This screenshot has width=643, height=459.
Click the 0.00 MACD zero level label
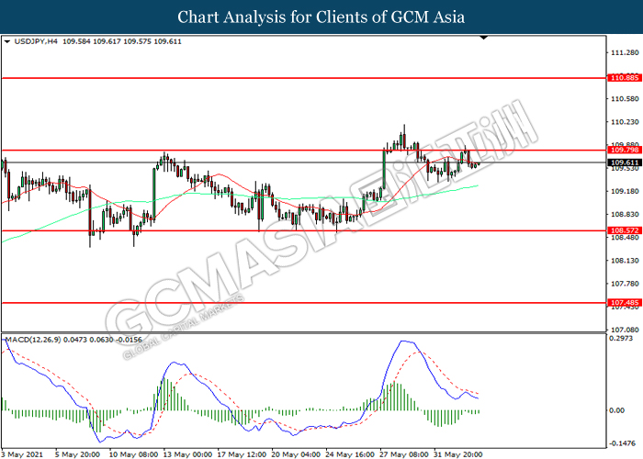tap(617, 409)
